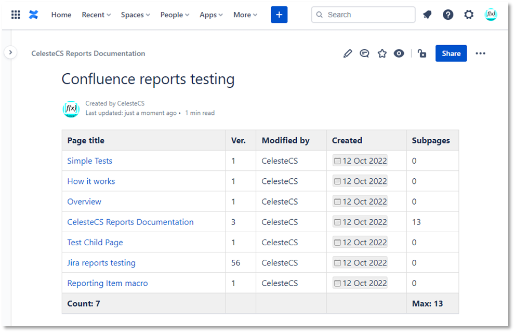Click the Confluence logo icon

point(33,15)
